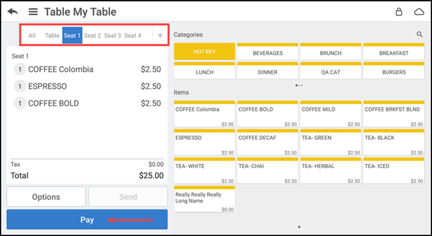
Task: Go back using the back arrow icon
Action: click(13, 12)
